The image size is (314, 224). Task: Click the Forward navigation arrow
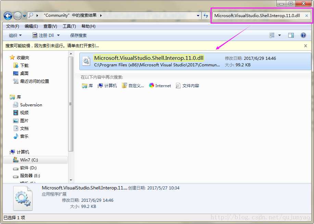point(17,16)
